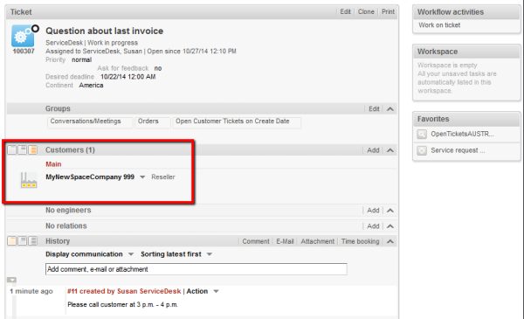Click the ticket gear icon above 100307
This screenshot has height=319, width=524.
click(23, 36)
